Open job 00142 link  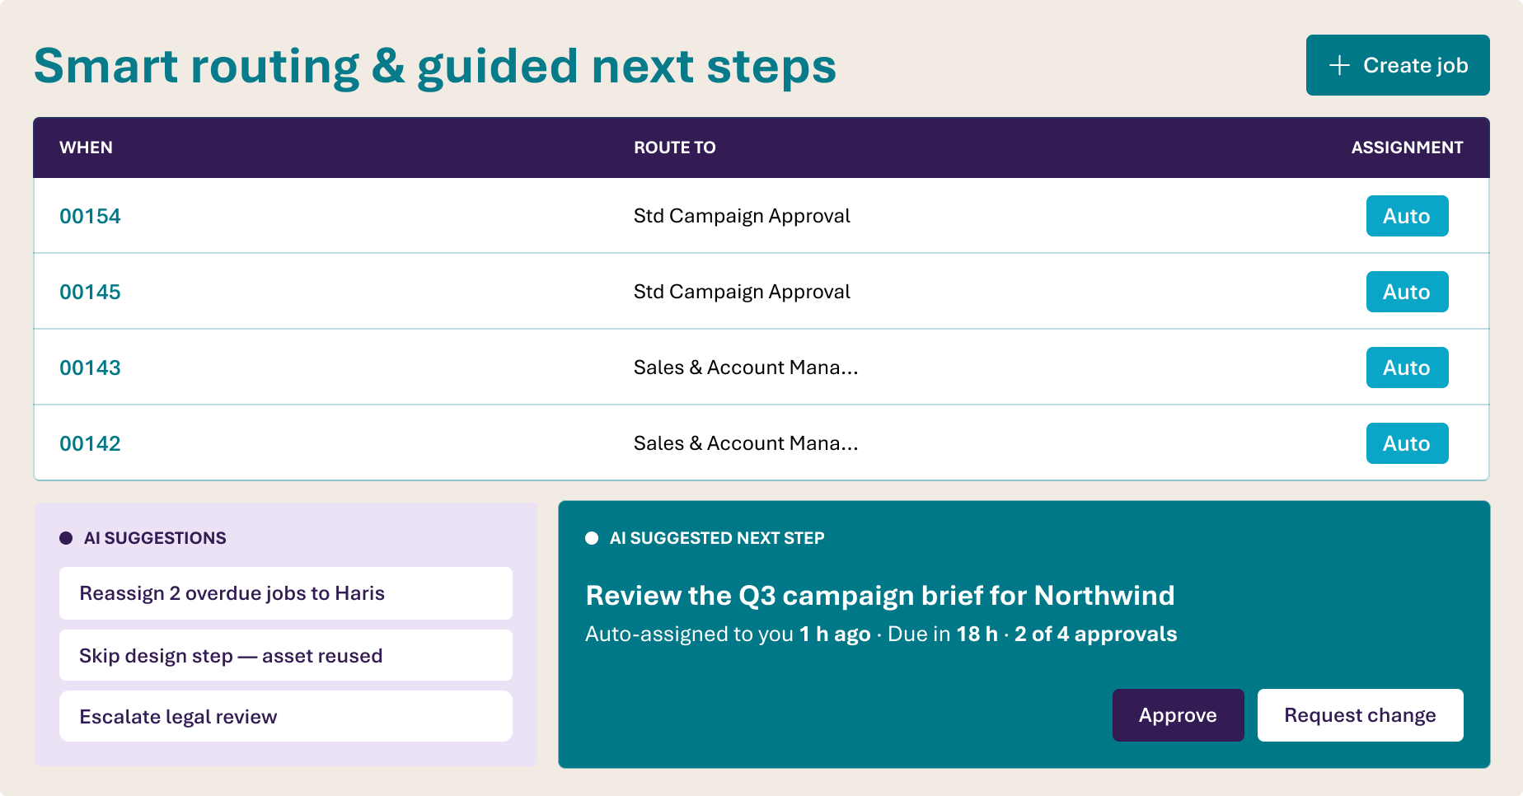point(90,443)
